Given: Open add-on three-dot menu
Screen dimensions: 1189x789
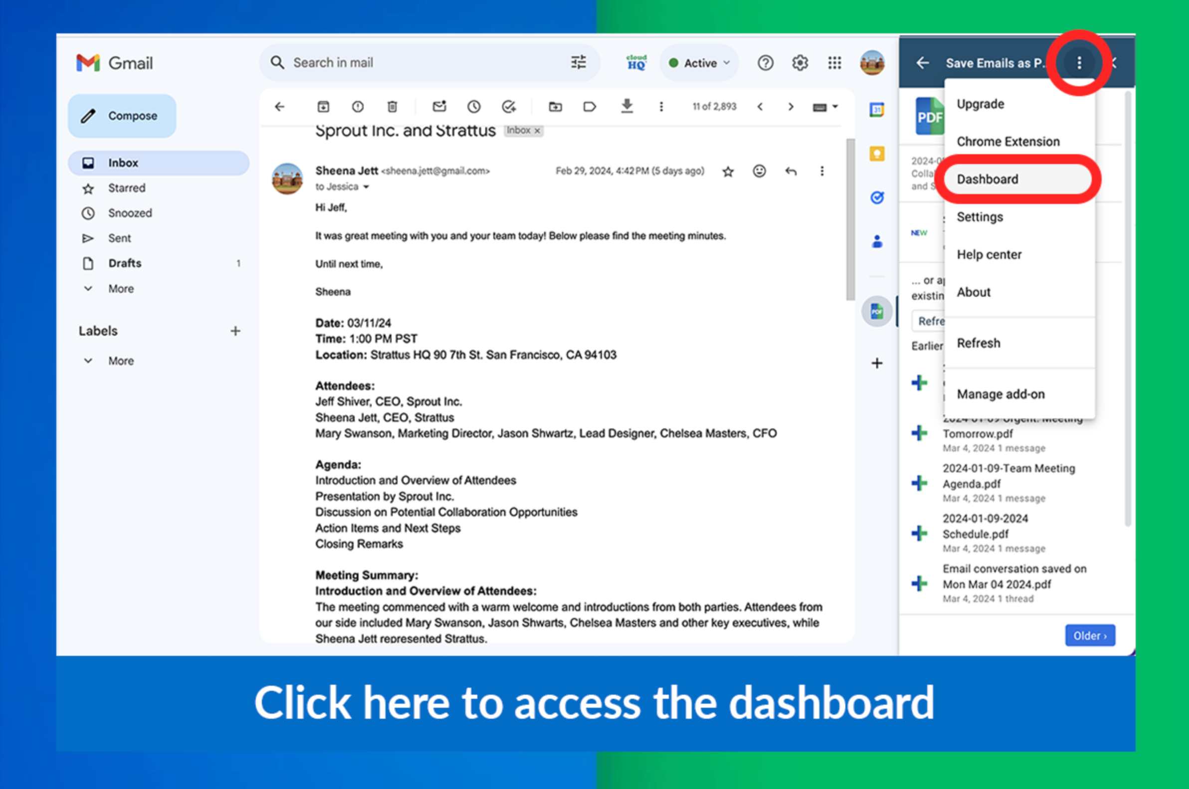Looking at the screenshot, I should coord(1079,63).
